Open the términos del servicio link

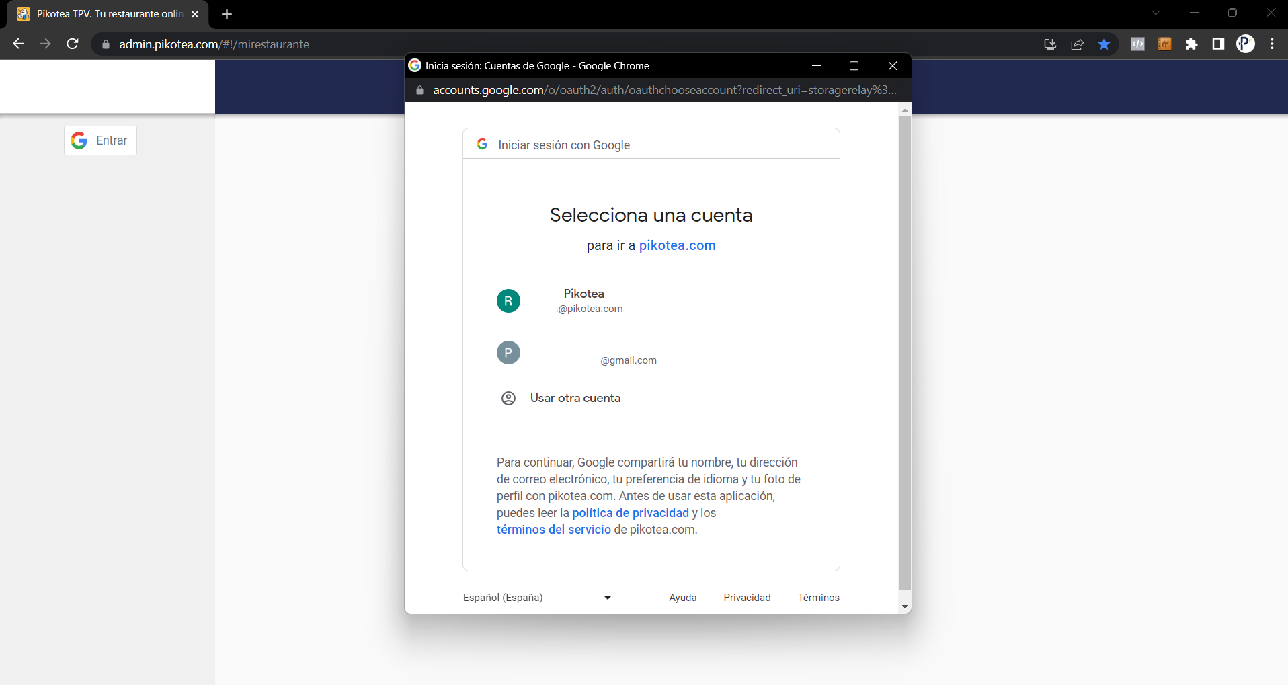[x=553, y=530]
